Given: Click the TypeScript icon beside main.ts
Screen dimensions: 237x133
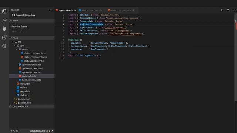Looking at the screenshot, I should [x=18, y=88].
